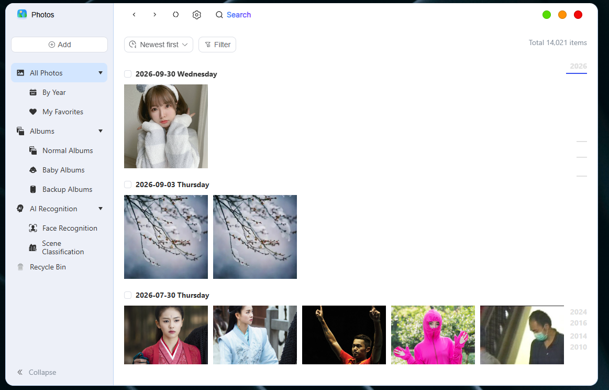Jump to 2016 on the timeline
The height and width of the screenshot is (390, 609).
pos(578,323)
